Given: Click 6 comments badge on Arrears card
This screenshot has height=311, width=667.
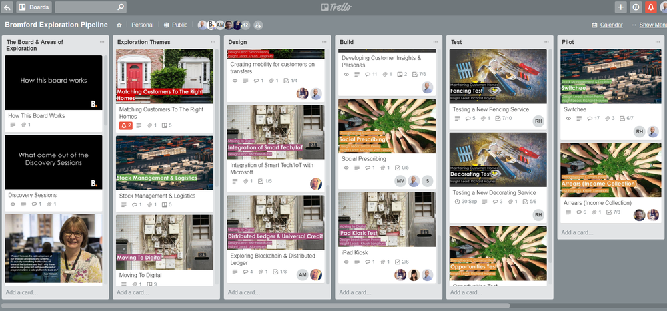Looking at the screenshot, I should [582, 212].
